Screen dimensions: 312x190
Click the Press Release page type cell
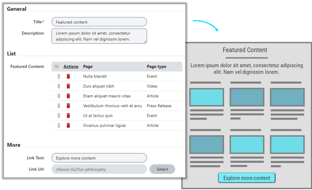pos(159,106)
